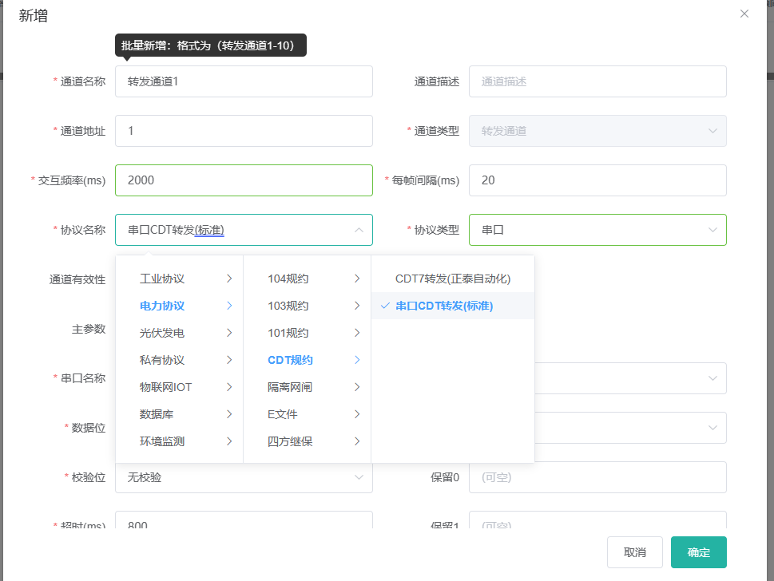Click the chevron arrow next to 103规约
The width and height of the screenshot is (774, 581).
tap(357, 306)
